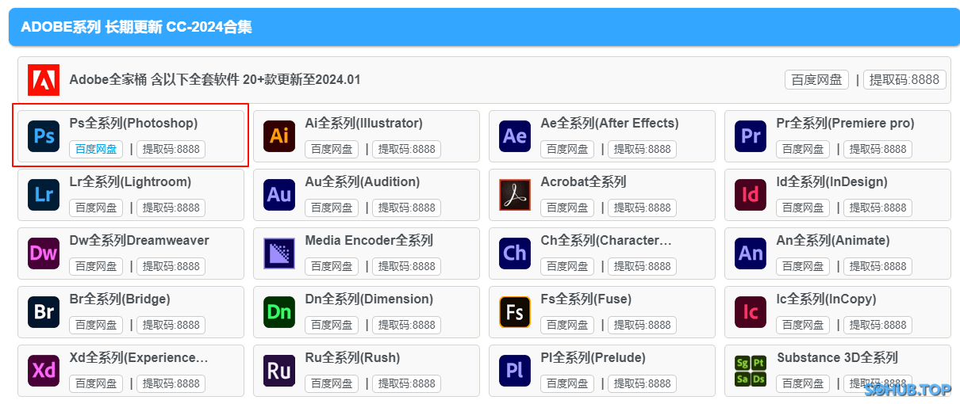Open 百度网盘 link under Ps全系列(Photoshop)

(x=96, y=149)
